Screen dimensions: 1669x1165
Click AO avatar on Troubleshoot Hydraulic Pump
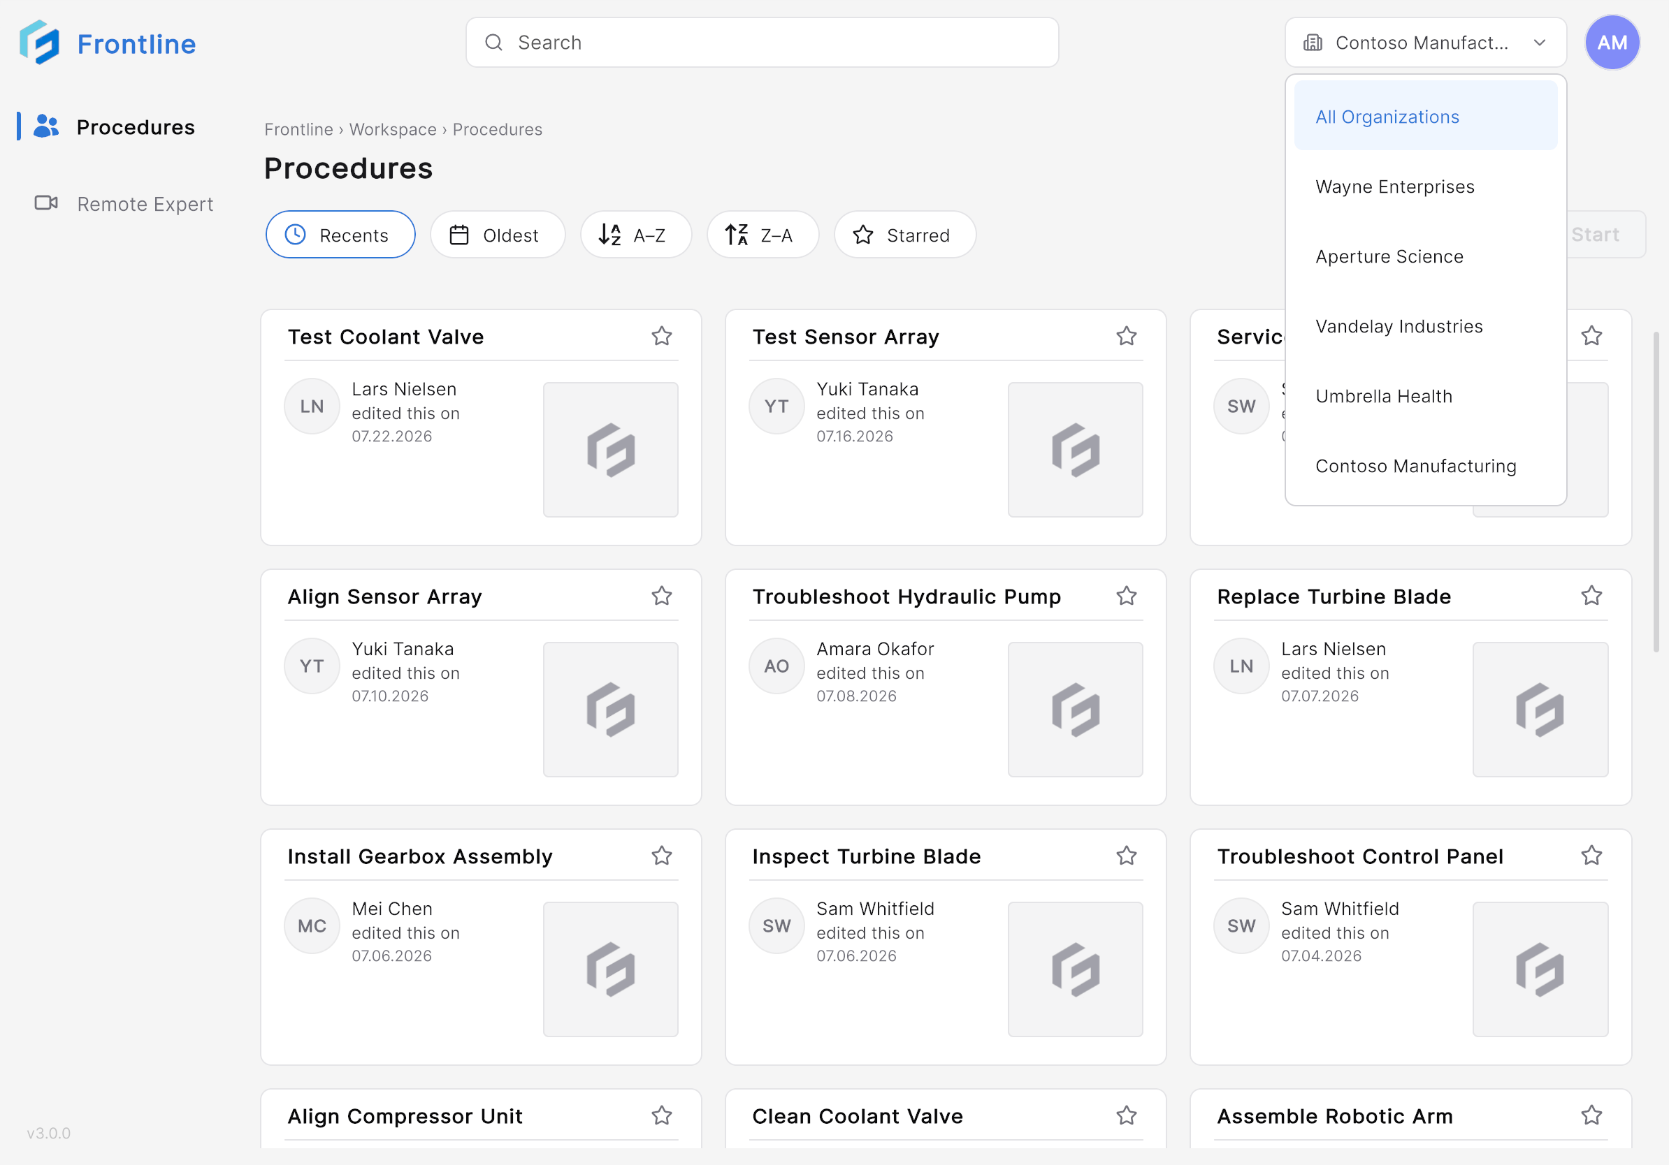pos(776,666)
